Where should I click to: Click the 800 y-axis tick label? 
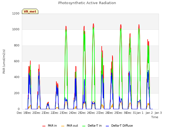pos(17,46)
